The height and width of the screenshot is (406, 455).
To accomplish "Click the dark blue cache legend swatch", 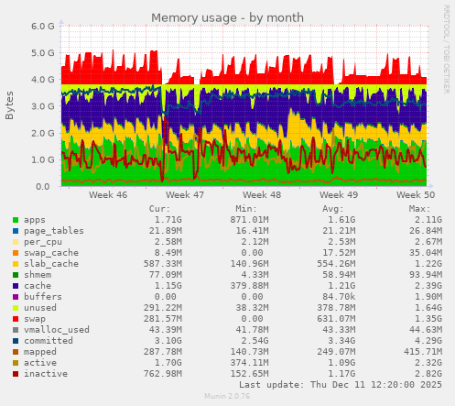I will click(x=16, y=286).
